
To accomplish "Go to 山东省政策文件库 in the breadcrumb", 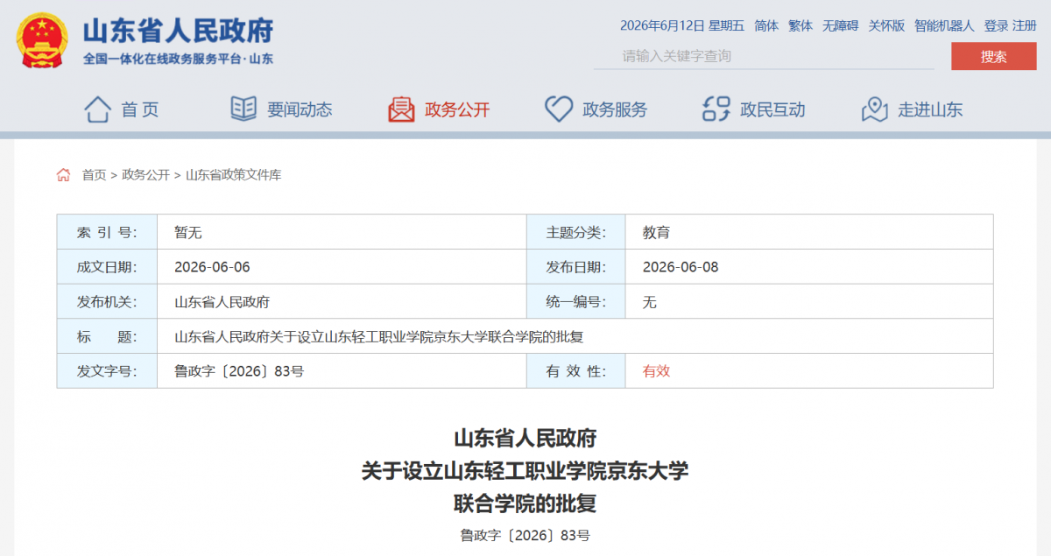I will click(x=233, y=175).
